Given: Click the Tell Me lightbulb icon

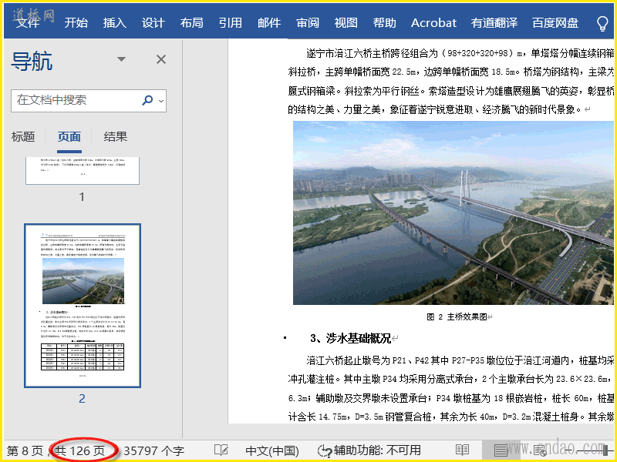Looking at the screenshot, I should (602, 23).
